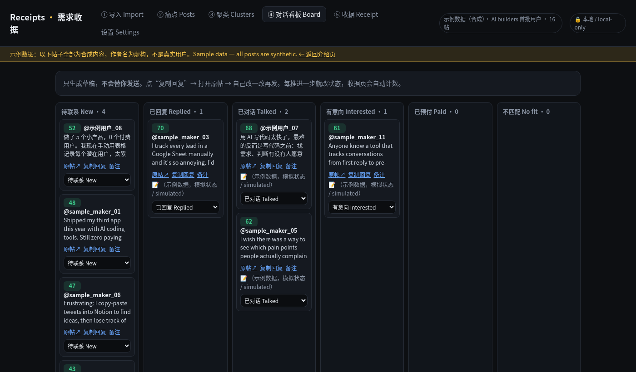Open 原帖 link on @sample_maker_03's card
636x372 pixels.
[x=160, y=175]
